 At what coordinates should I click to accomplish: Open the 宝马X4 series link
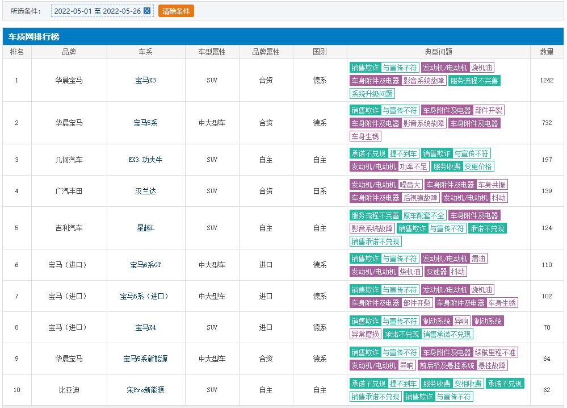click(145, 328)
